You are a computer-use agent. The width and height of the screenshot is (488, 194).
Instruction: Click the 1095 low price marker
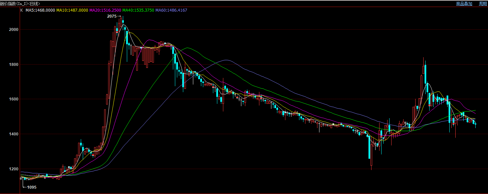31,187
